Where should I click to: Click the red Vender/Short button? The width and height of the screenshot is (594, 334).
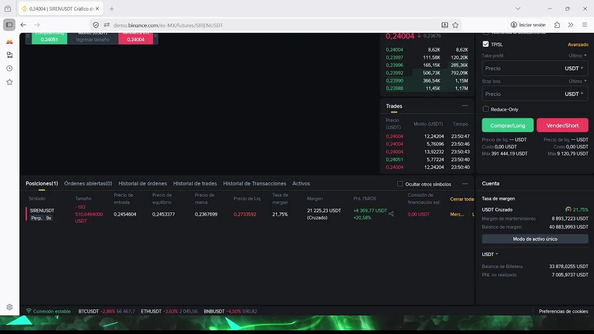(562, 125)
